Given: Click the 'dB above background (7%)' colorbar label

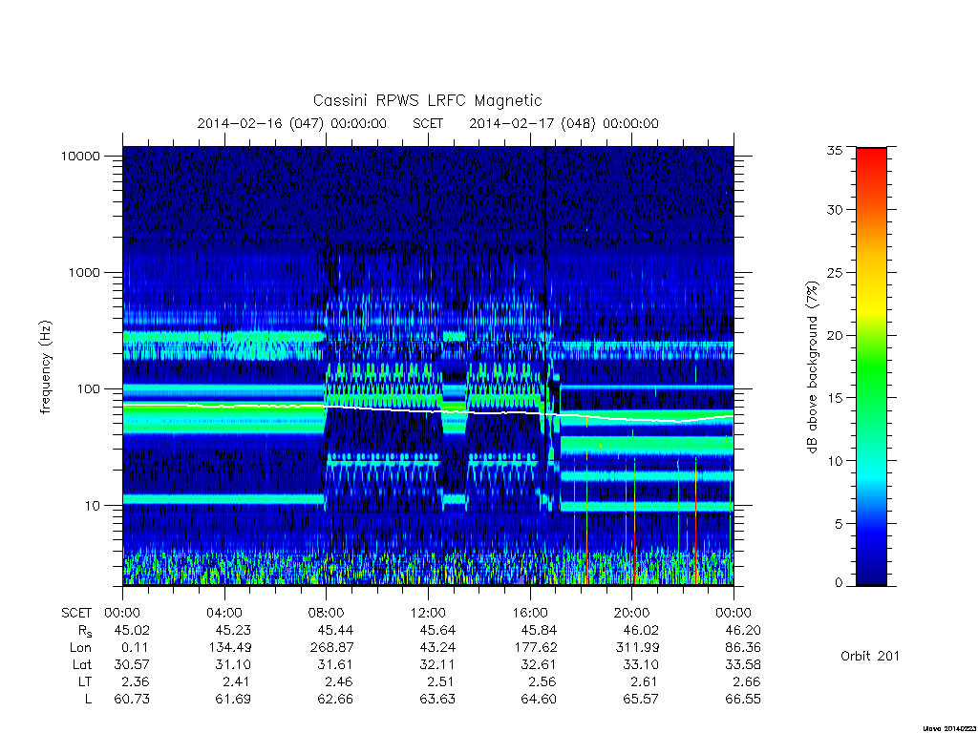Looking at the screenshot, I should pyautogui.click(x=812, y=367).
